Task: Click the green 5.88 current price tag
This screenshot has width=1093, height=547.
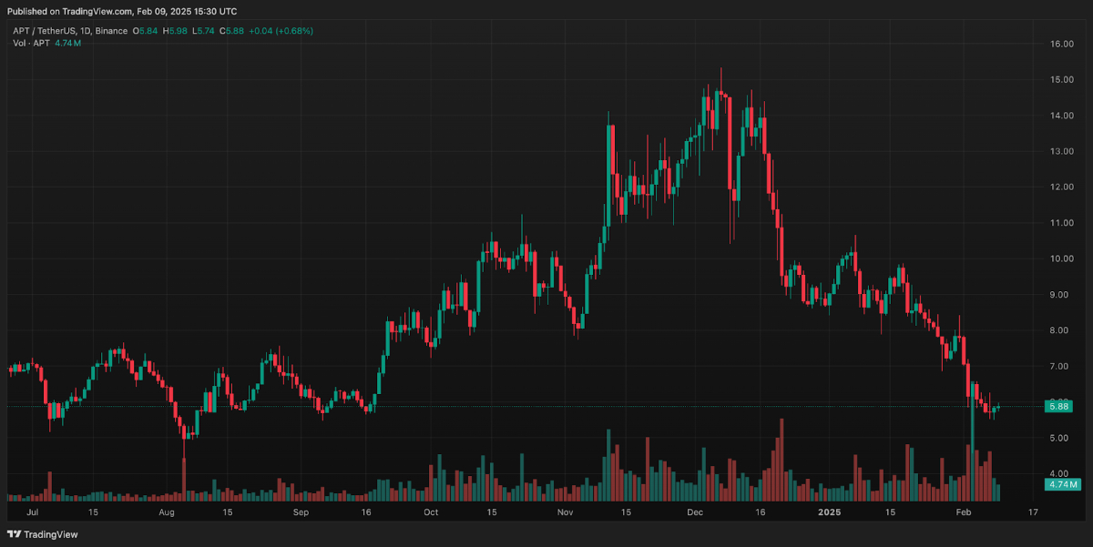Action: 1058,406
